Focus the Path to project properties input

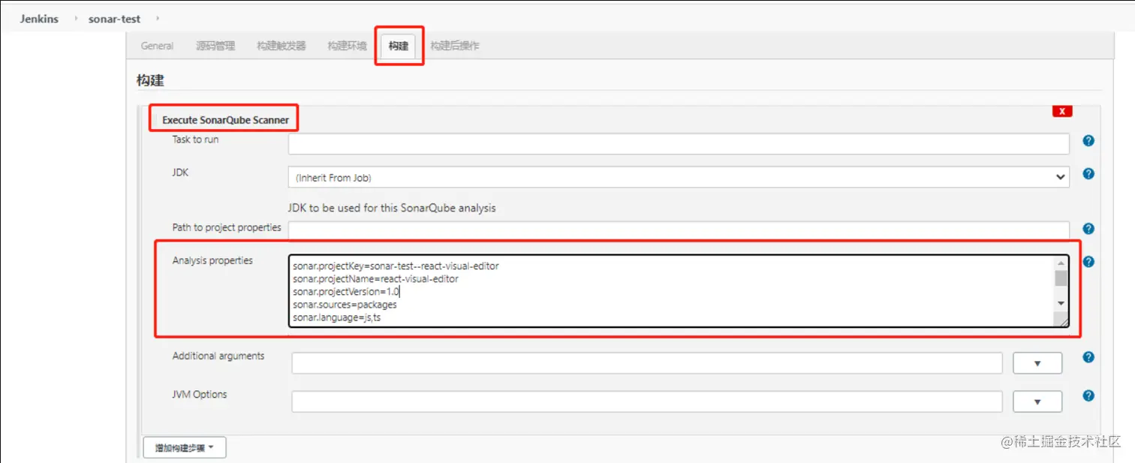(x=679, y=229)
